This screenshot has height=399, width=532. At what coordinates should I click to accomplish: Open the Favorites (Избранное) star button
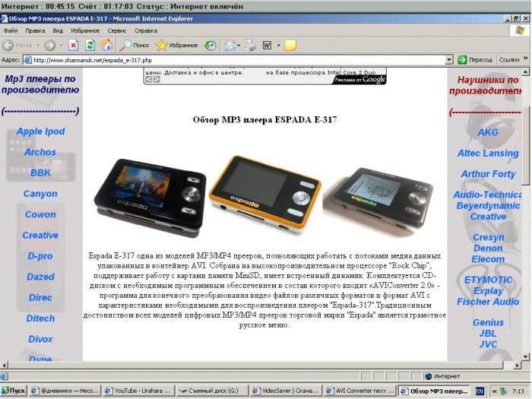tap(177, 45)
